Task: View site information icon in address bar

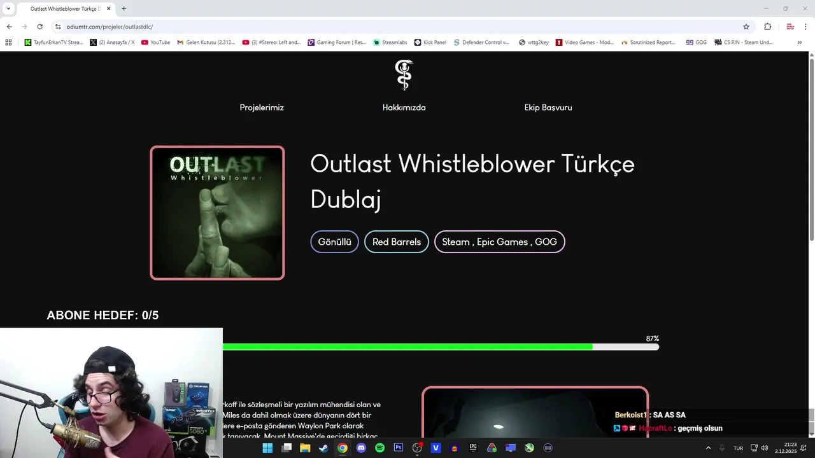Action: pos(58,27)
